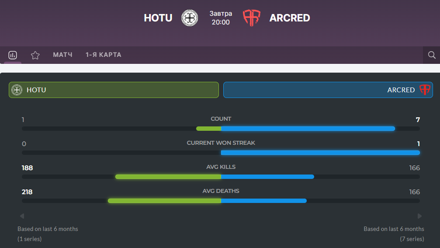Screen dimensions: 440x248
Task: Click the AVG DEATHS comparison bar
Action: click(x=221, y=201)
